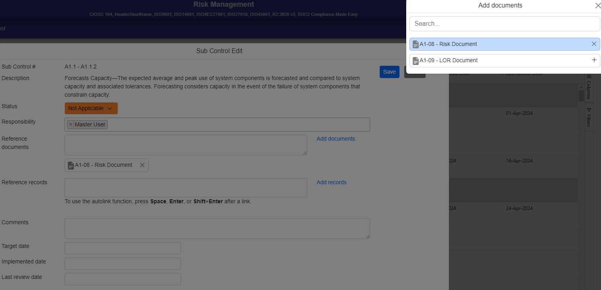Click into the Comments text area
This screenshot has height=290, width=601.
pos(217,229)
